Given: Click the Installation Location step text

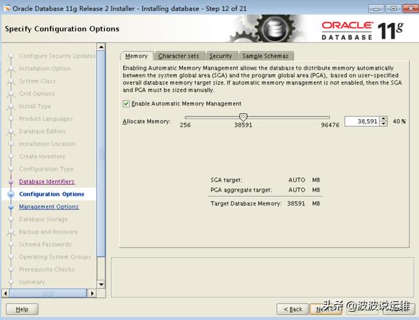Looking at the screenshot, I should tap(47, 144).
